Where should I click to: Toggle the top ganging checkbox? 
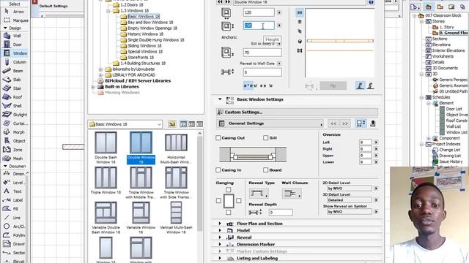click(x=229, y=190)
